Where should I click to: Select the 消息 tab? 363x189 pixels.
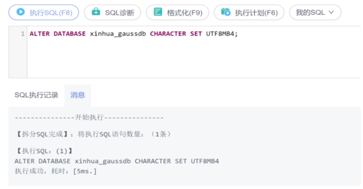tap(78, 95)
